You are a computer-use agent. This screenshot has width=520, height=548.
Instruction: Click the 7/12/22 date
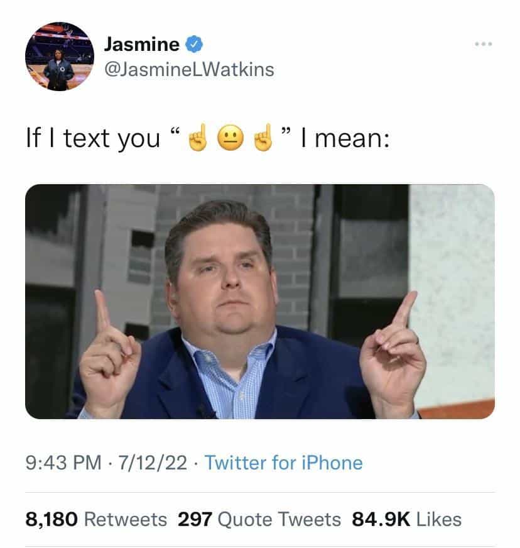[x=153, y=463]
